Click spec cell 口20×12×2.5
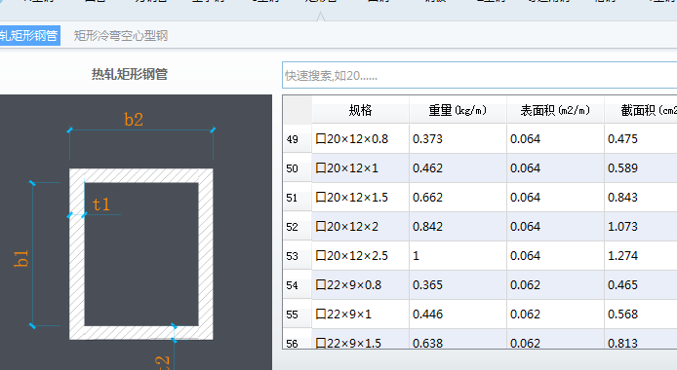The width and height of the screenshot is (677, 370). [361, 256]
